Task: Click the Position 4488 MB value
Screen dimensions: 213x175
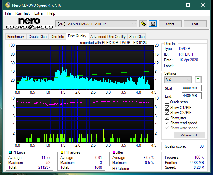Action: [x=197, y=163]
